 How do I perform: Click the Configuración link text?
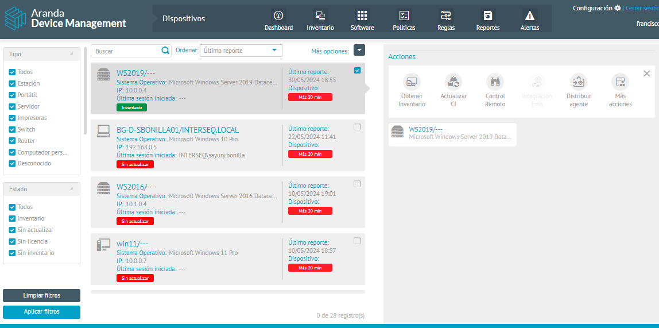click(592, 8)
